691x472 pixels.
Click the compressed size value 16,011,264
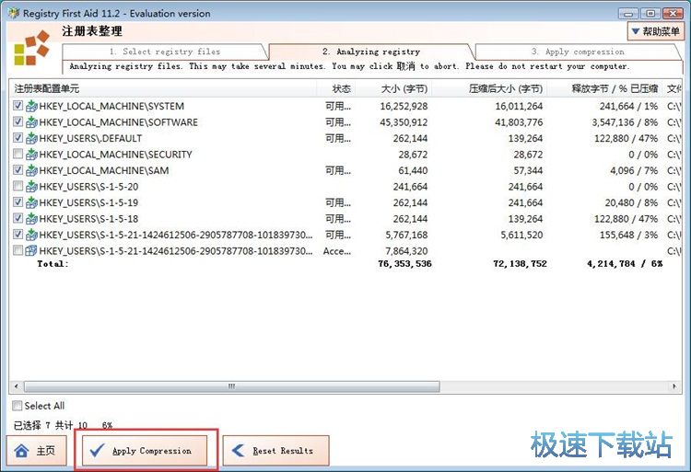(x=519, y=106)
